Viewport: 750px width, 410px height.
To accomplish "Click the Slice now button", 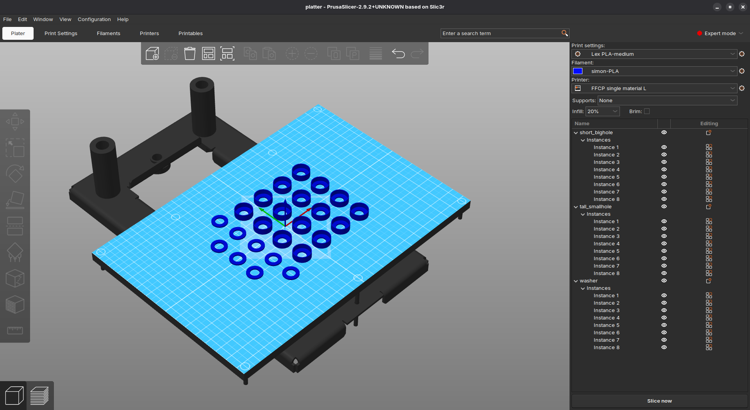I will [659, 401].
